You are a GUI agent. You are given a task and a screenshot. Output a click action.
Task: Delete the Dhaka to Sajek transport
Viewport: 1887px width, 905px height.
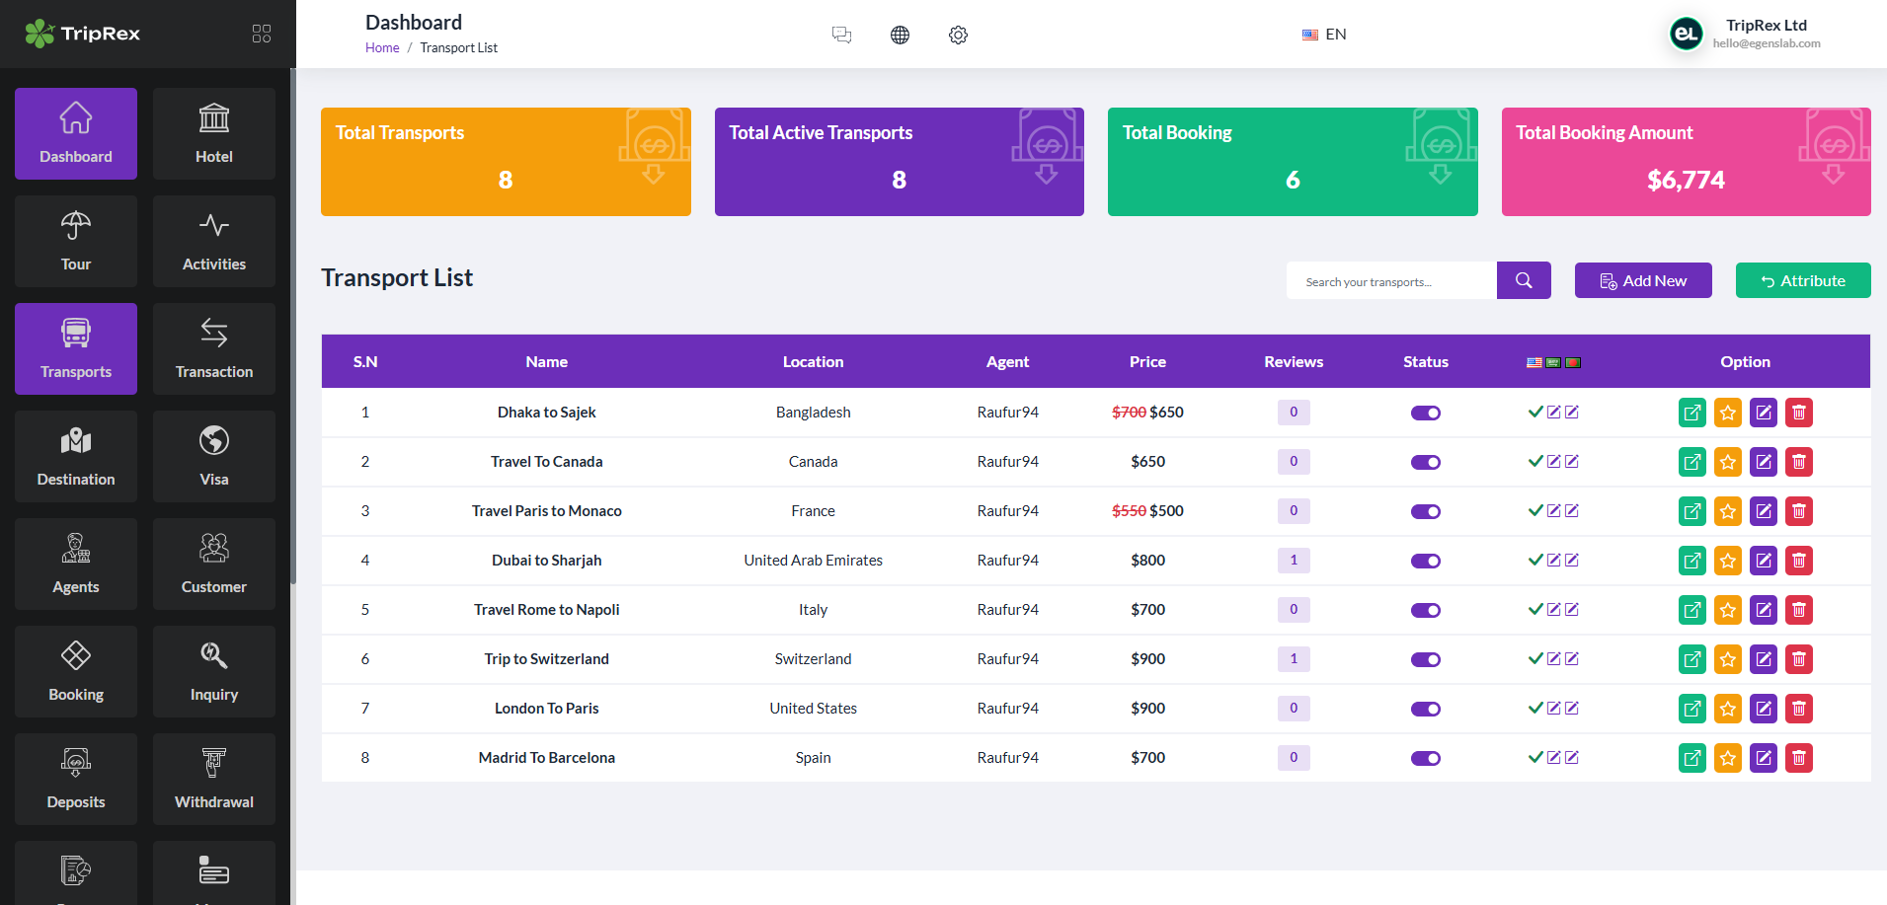point(1799,413)
